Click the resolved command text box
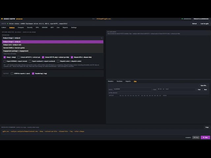This screenshot has width=211, height=158. tap(105, 132)
